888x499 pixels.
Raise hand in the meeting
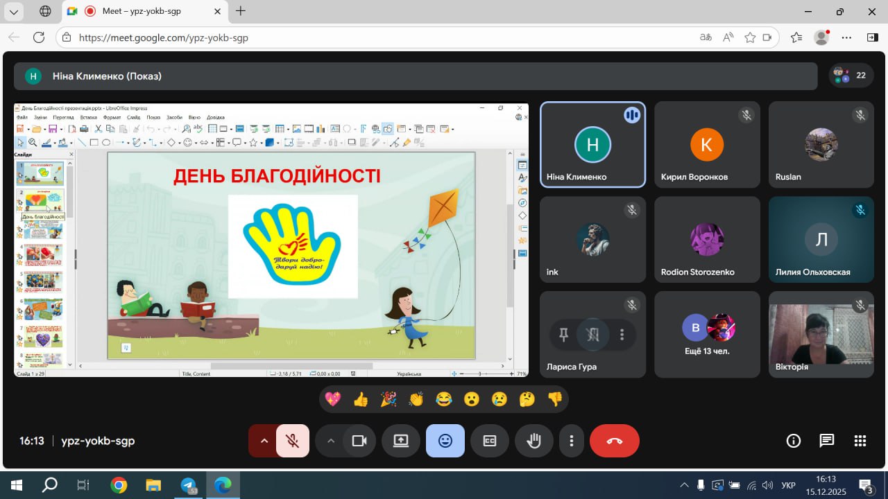click(x=533, y=441)
